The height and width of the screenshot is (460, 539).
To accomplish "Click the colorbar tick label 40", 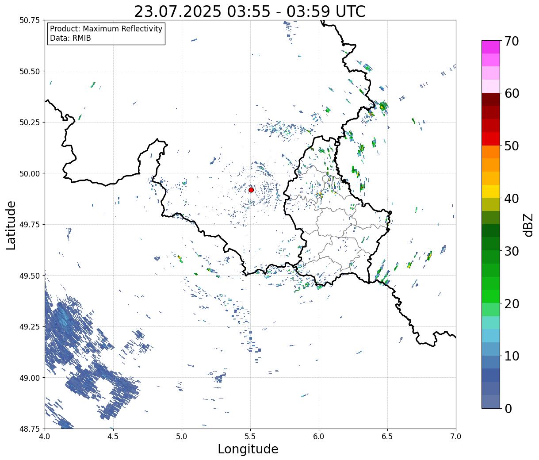I will (512, 199).
